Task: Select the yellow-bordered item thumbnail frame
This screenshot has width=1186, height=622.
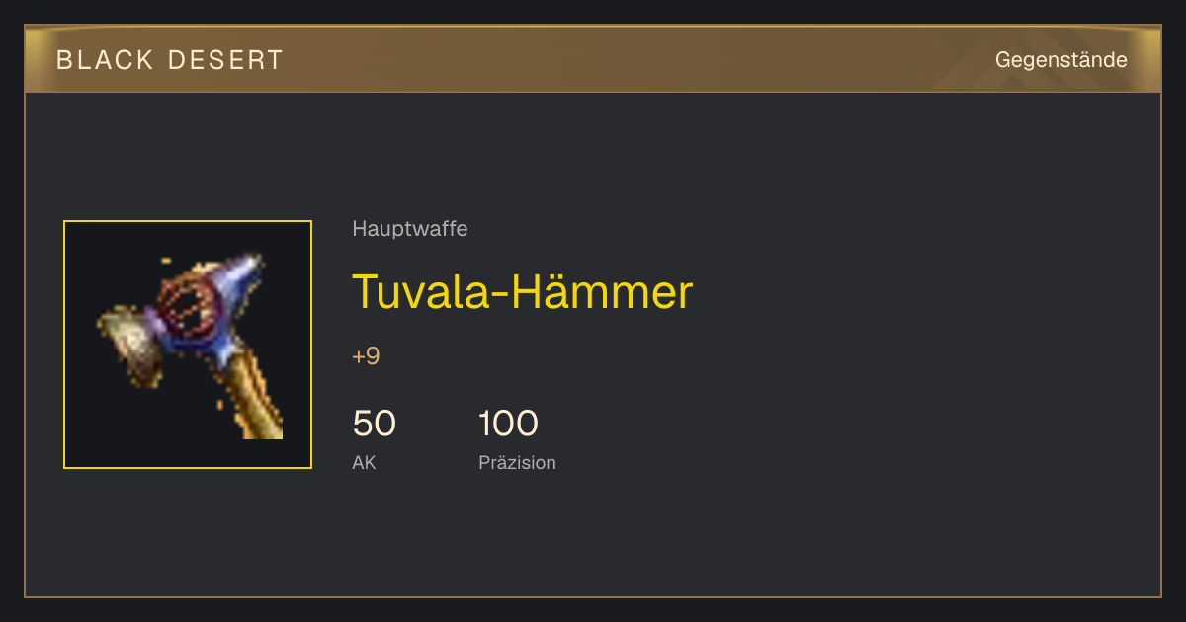Action: click(188, 345)
